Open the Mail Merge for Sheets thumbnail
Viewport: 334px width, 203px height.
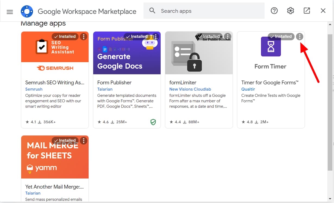click(55, 157)
